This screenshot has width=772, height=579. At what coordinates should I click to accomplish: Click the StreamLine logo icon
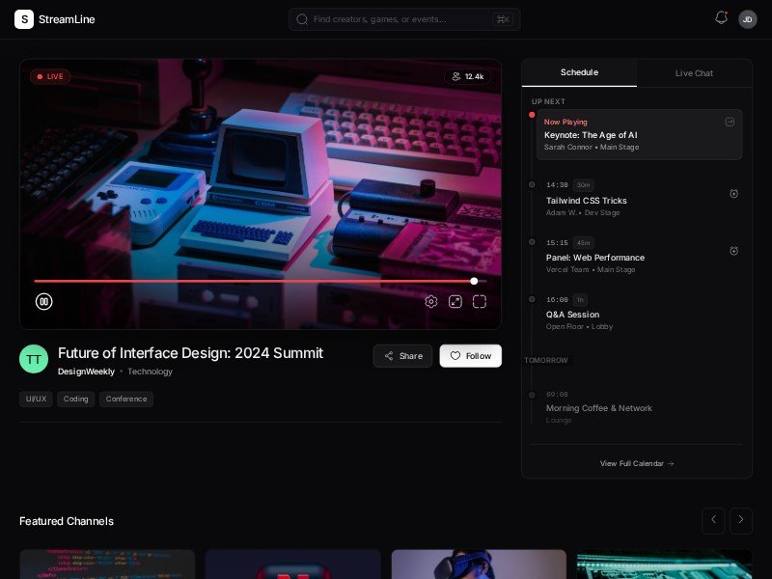coord(24,19)
